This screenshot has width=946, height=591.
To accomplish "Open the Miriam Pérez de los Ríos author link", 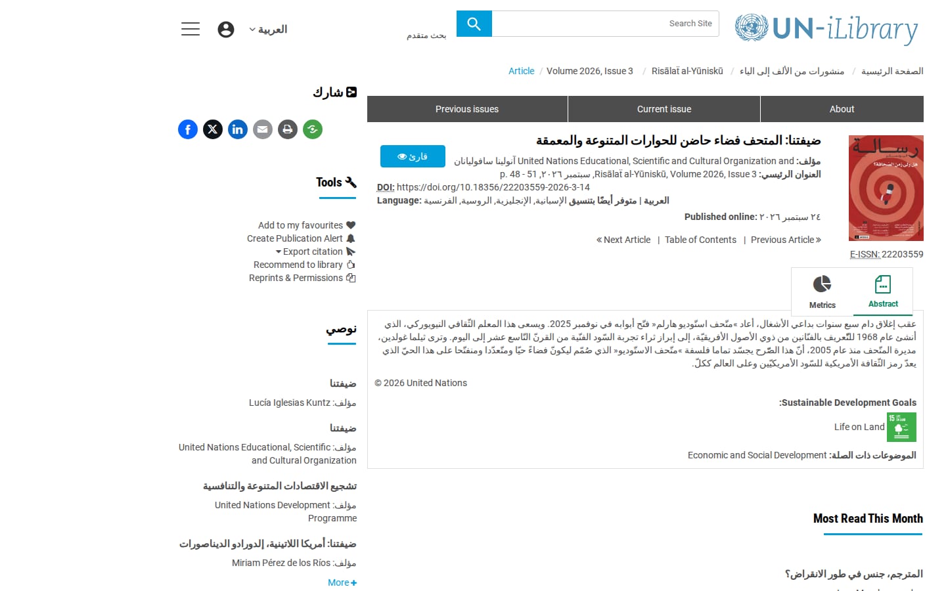I will point(281,563).
